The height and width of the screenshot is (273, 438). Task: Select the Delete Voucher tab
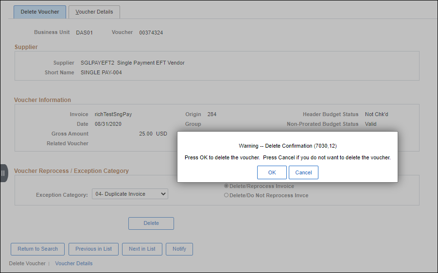click(40, 12)
